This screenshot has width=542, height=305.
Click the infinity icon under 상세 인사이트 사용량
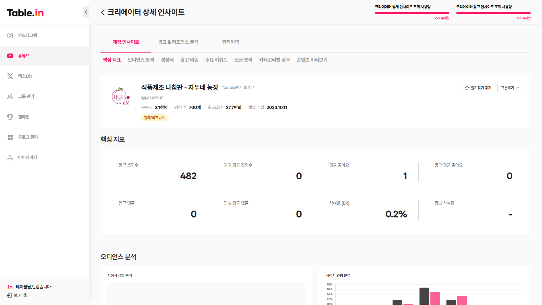tap(437, 18)
